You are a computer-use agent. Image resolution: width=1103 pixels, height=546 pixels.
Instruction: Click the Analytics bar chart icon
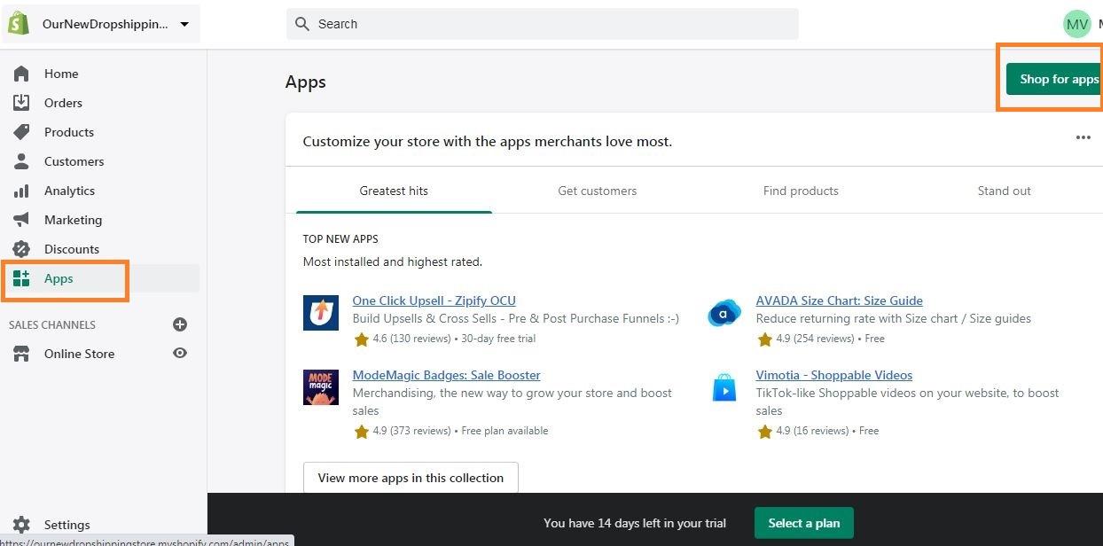pos(21,191)
